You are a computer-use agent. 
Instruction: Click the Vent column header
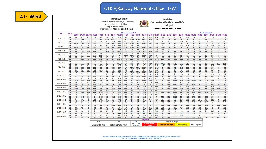[x=70, y=34]
